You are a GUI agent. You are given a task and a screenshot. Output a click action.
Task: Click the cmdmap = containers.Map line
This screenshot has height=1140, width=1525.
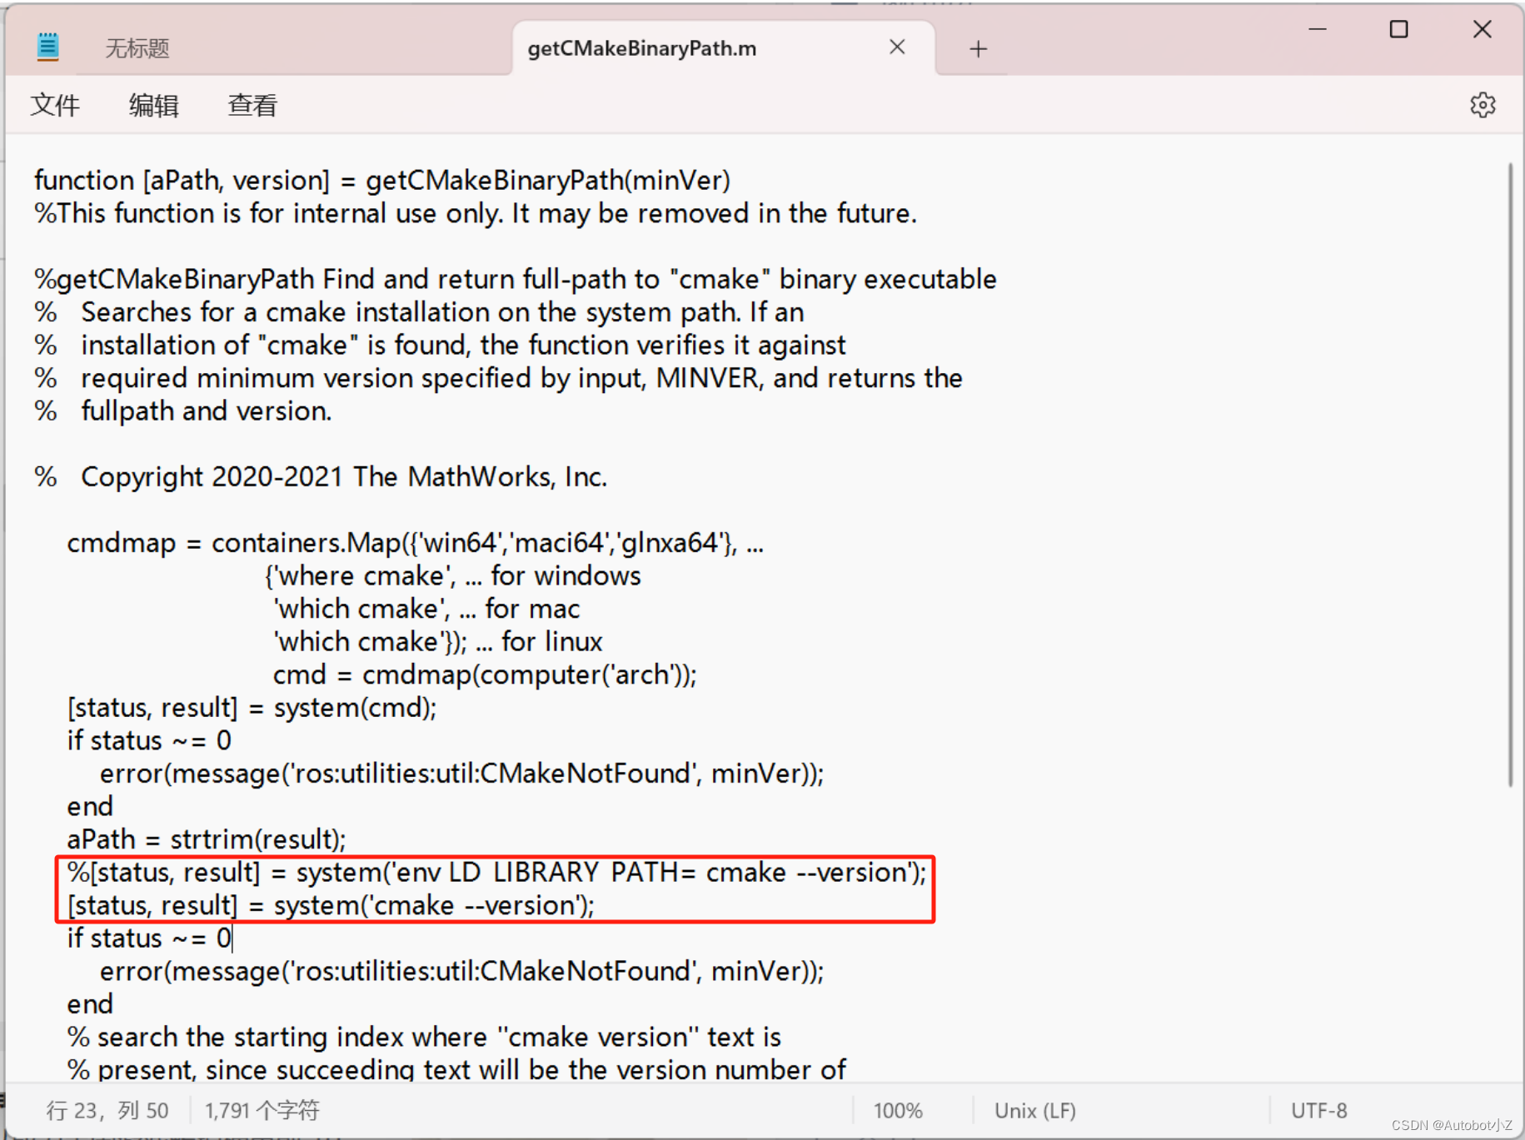click(415, 543)
